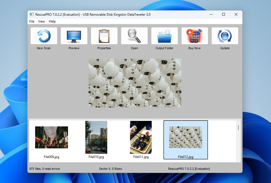271x183 pixels.
Task: Open the View menu
Action: click(42, 21)
